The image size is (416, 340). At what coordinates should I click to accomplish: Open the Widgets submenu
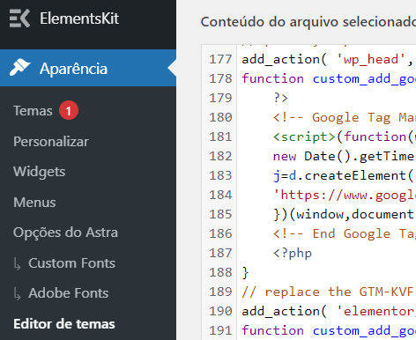point(40,172)
